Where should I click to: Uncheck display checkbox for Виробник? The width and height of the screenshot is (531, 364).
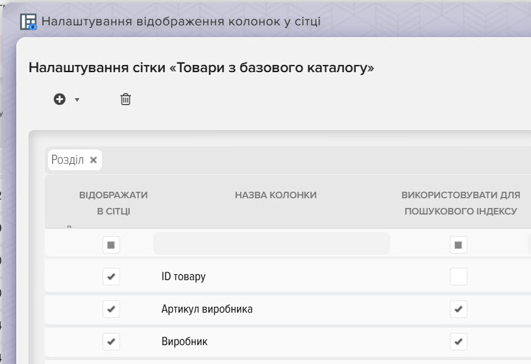(111, 341)
